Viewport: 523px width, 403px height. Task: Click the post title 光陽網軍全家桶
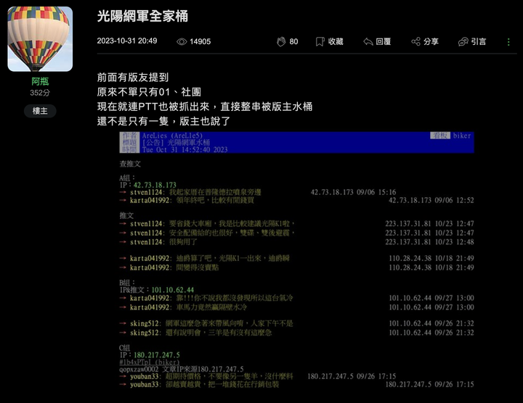tap(142, 16)
